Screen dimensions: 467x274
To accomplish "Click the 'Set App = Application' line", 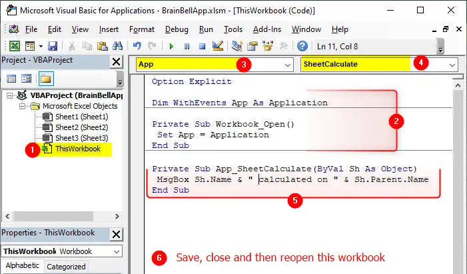I will coord(213,135).
